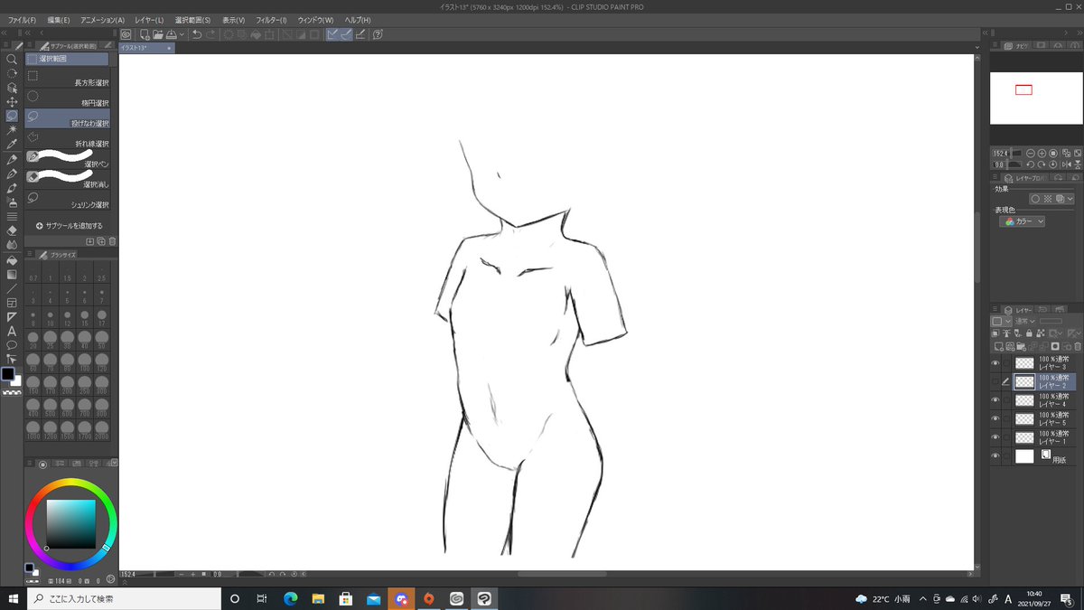Pick a hue on the color wheel ring

[71, 483]
